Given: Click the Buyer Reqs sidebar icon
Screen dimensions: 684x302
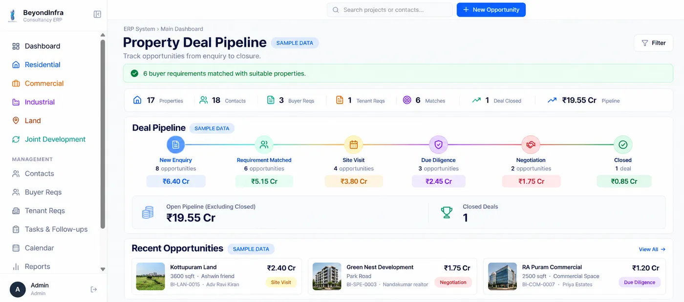Looking at the screenshot, I should [x=16, y=192].
